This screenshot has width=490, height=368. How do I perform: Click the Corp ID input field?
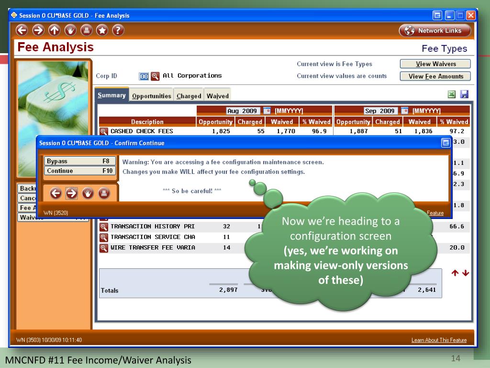click(x=144, y=76)
